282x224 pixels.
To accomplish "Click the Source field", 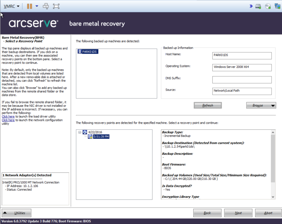I will (x=242, y=91).
